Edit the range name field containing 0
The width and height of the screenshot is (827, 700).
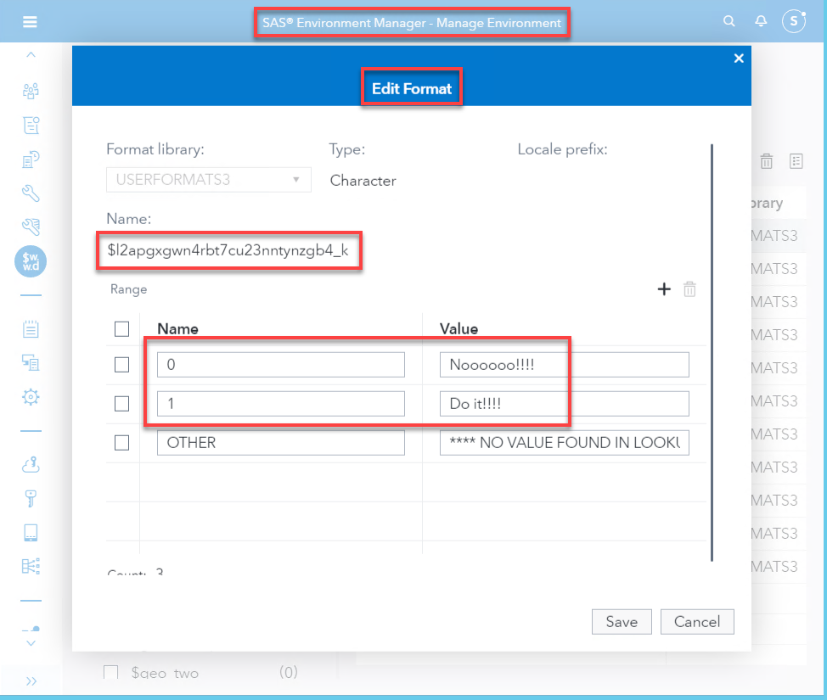[x=280, y=365]
